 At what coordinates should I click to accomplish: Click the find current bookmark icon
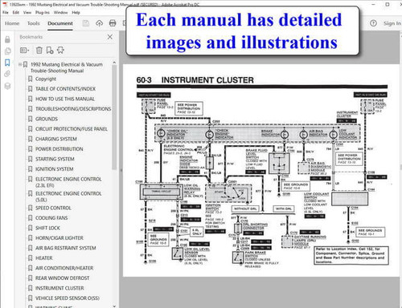point(60,50)
